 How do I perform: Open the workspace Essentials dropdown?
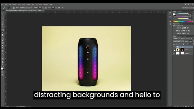(x=188, y=8)
